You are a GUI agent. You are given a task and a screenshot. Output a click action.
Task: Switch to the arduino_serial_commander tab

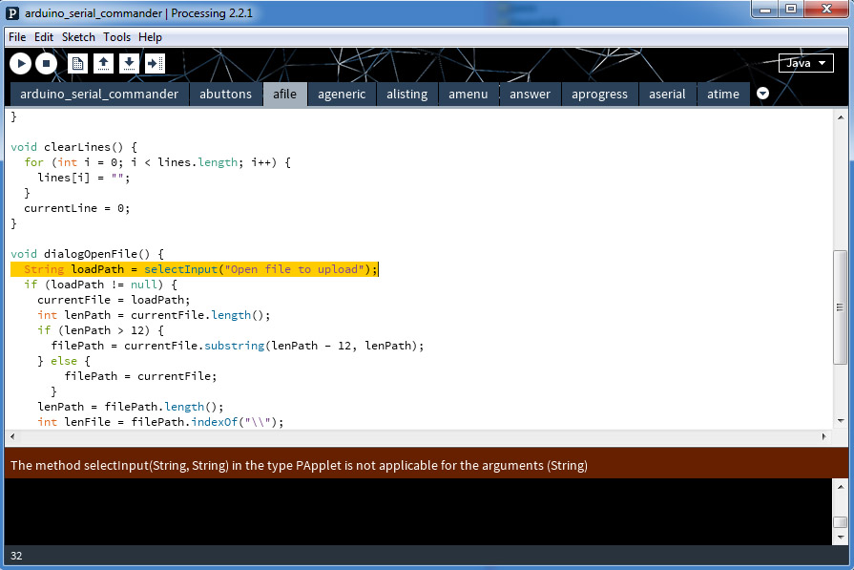(x=99, y=95)
